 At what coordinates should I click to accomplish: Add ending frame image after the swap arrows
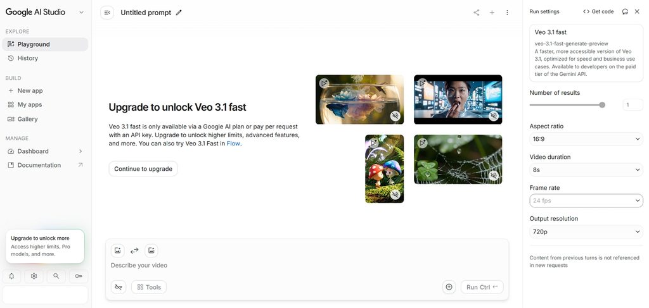[x=151, y=250]
